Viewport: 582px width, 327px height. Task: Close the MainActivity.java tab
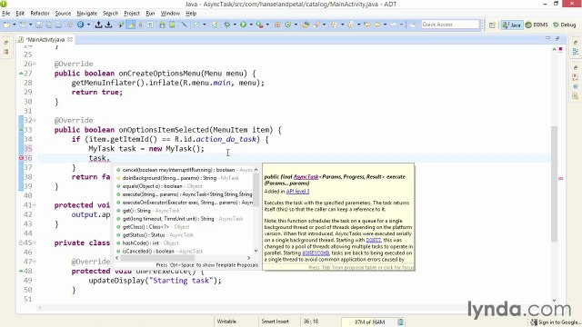pyautogui.click(x=70, y=39)
